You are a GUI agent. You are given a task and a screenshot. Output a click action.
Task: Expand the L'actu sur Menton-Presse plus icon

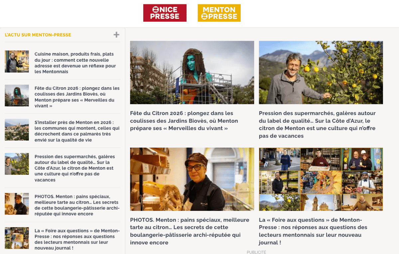(116, 34)
